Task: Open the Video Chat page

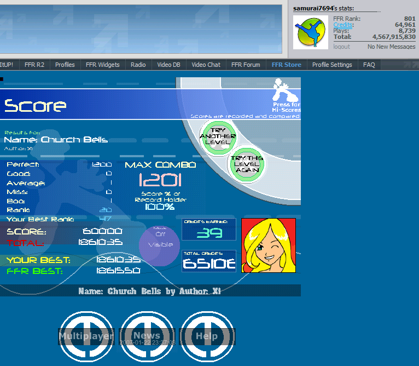Action: coord(206,65)
